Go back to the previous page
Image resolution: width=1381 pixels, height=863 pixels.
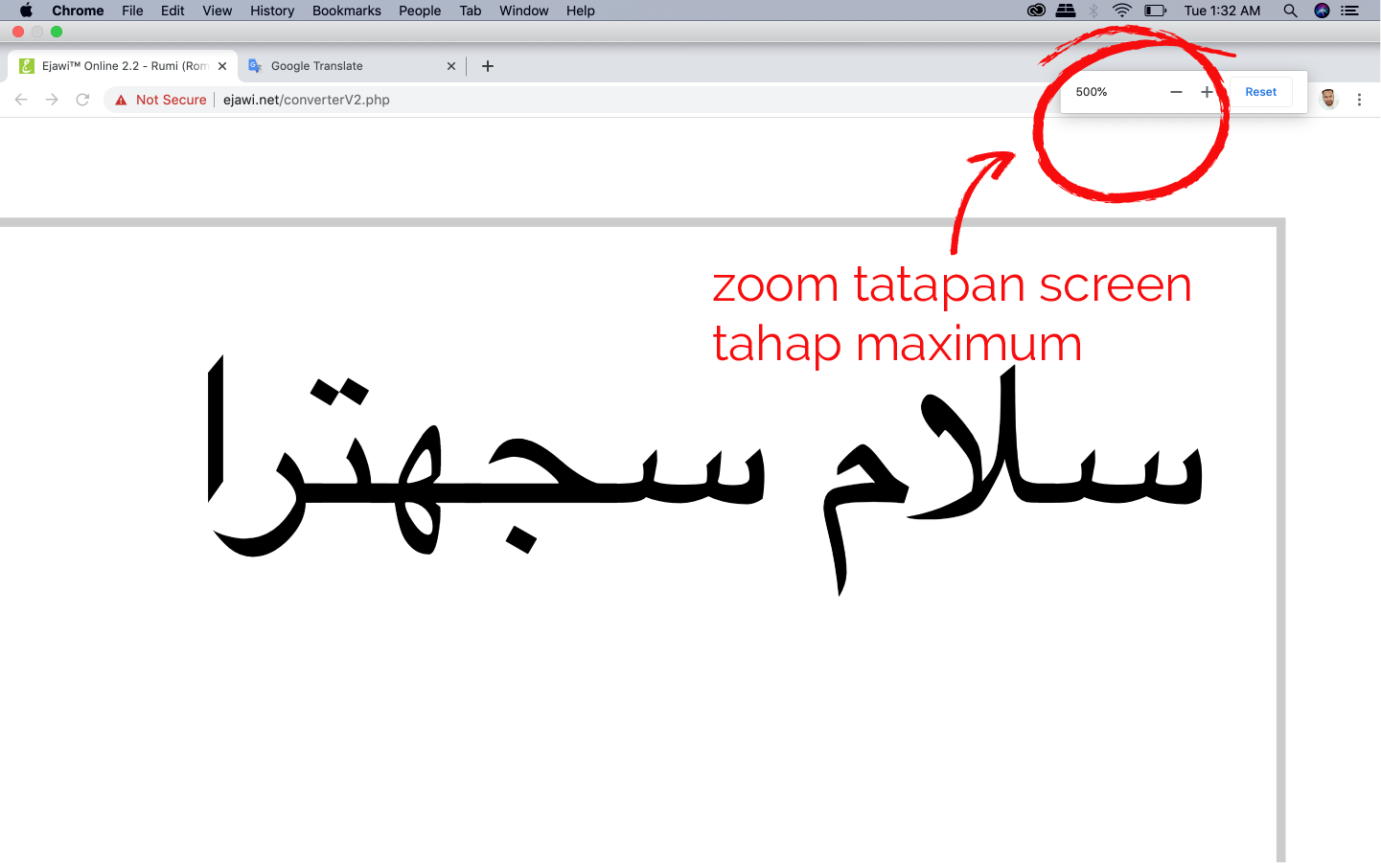point(21,100)
